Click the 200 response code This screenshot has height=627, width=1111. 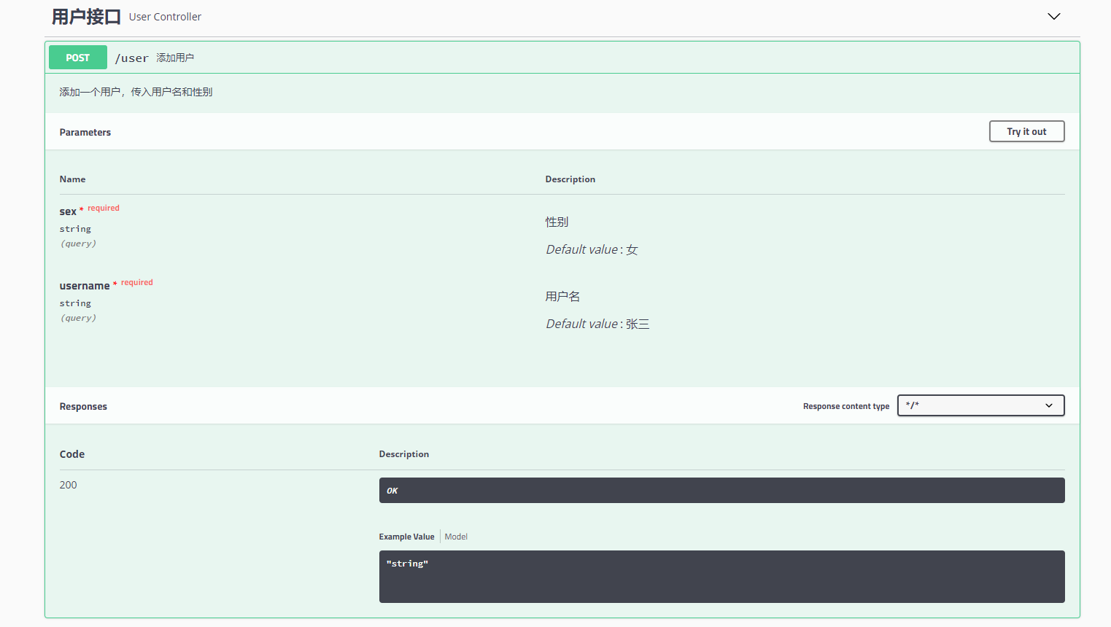(x=68, y=485)
